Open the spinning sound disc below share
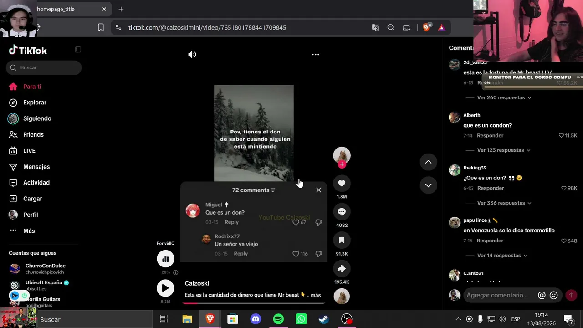 [342, 297]
